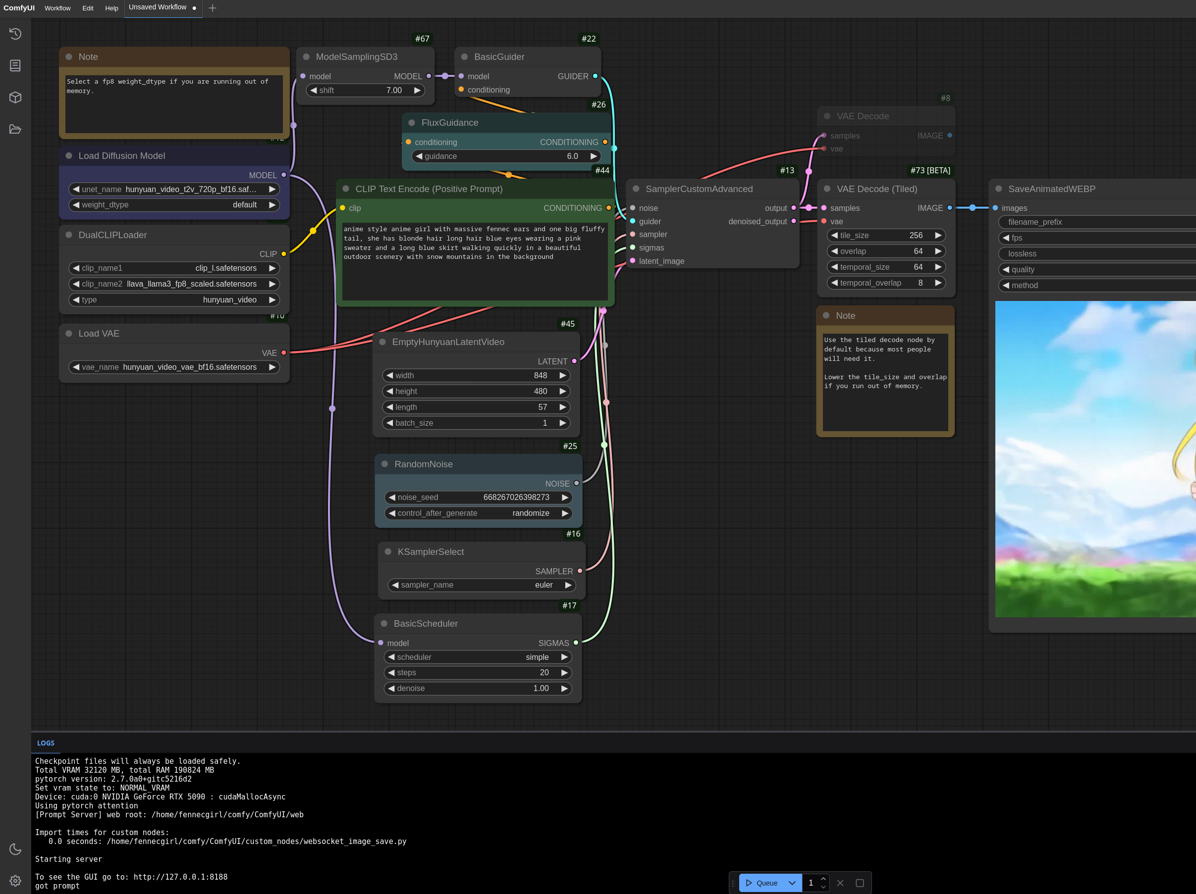This screenshot has width=1196, height=894.
Task: Open the model library cube icon
Action: 15,97
